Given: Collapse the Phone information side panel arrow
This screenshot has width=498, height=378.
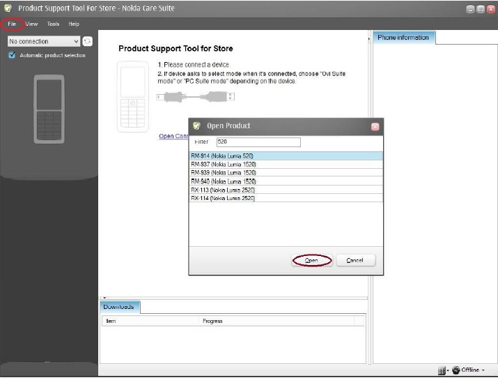Looking at the screenshot, I should (369, 39).
